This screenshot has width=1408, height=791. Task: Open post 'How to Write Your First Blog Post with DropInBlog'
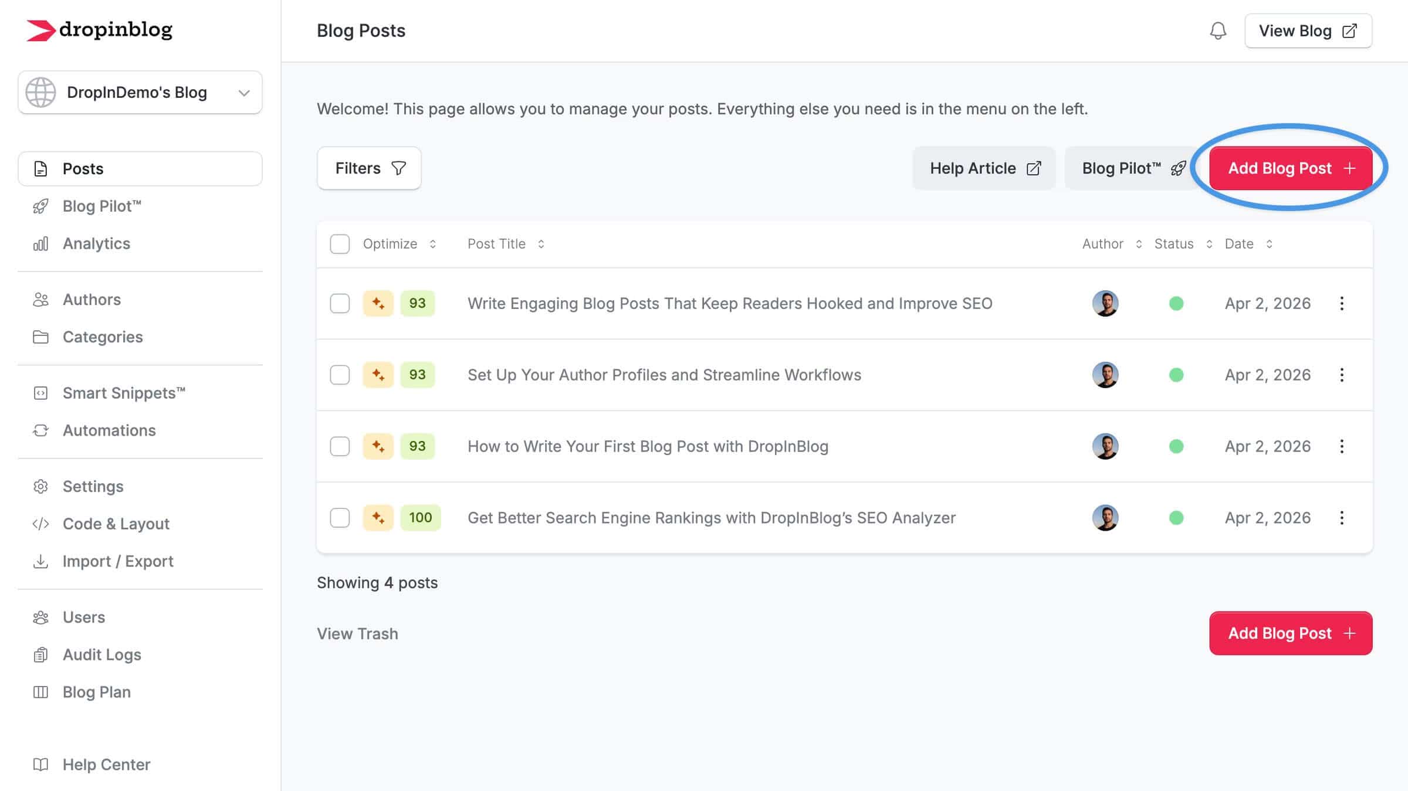click(648, 446)
